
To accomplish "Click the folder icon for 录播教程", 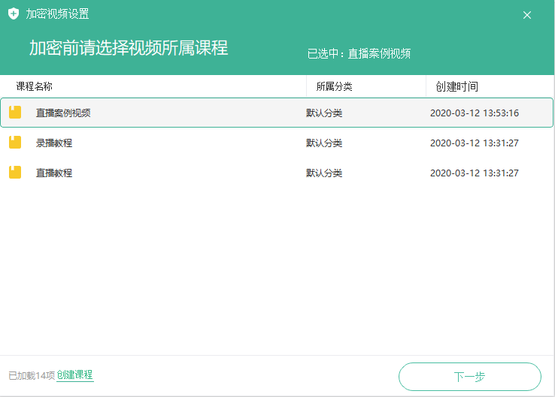I will click(x=15, y=143).
